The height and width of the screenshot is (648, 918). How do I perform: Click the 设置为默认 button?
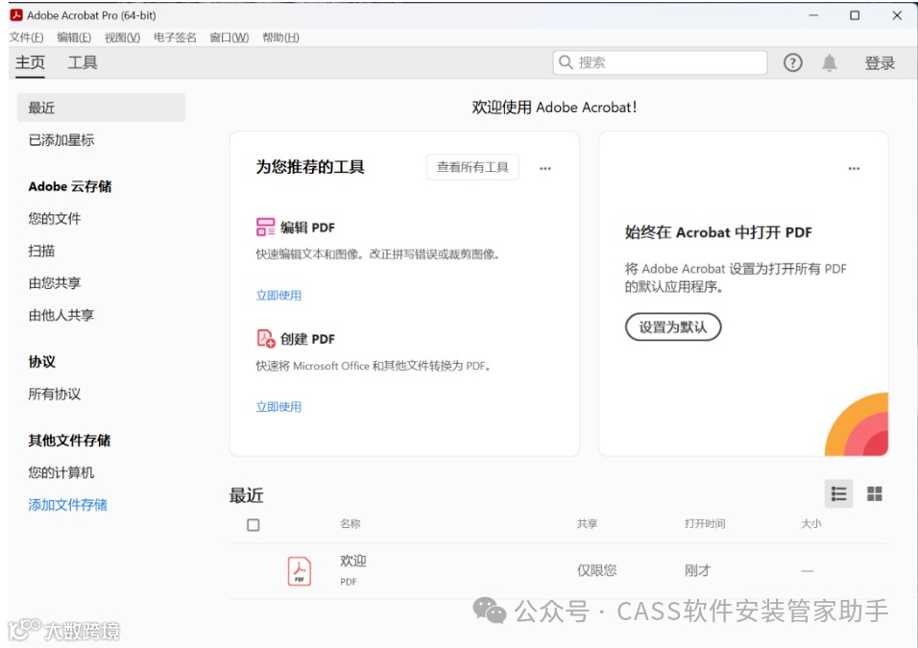point(673,326)
